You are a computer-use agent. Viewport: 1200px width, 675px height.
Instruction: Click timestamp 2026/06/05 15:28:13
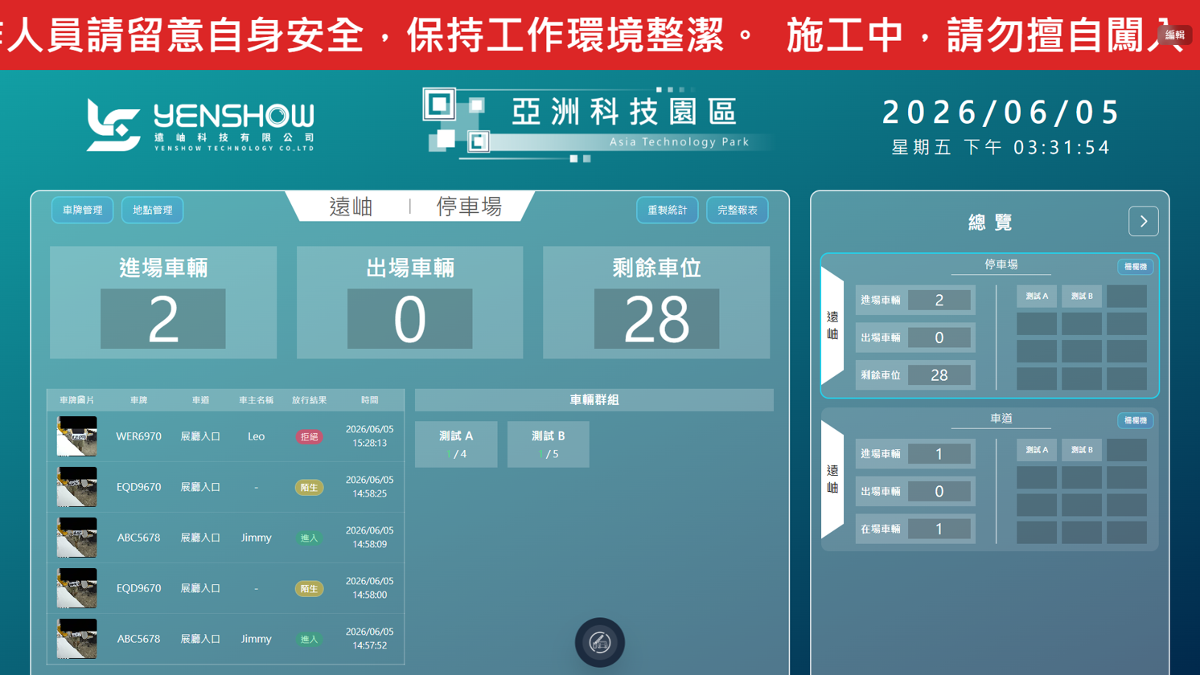[369, 436]
